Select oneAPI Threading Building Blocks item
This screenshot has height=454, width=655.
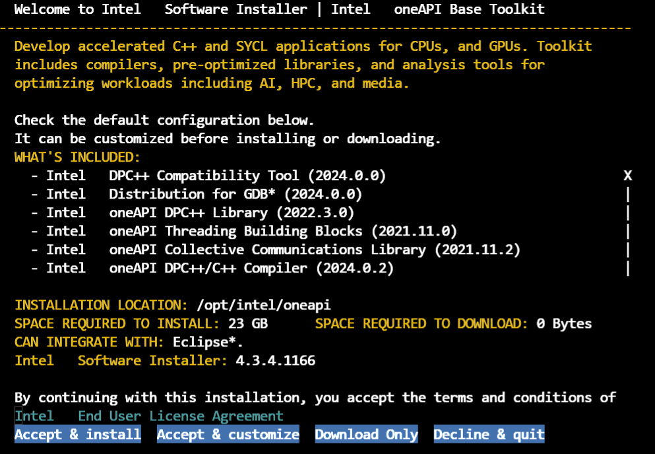251,231
